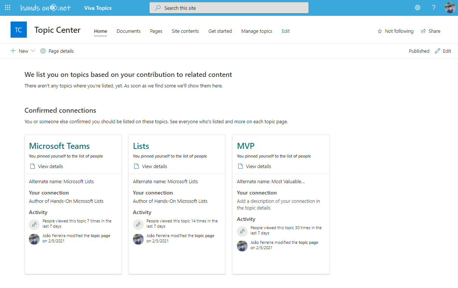The height and width of the screenshot is (288, 458).
Task: Open help via the question mark icon
Action: pos(433,8)
